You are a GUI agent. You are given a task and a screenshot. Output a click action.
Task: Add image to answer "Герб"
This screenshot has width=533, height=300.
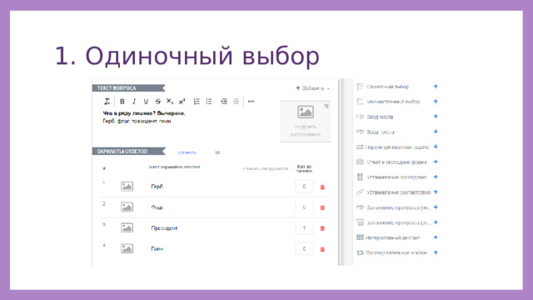click(x=127, y=187)
